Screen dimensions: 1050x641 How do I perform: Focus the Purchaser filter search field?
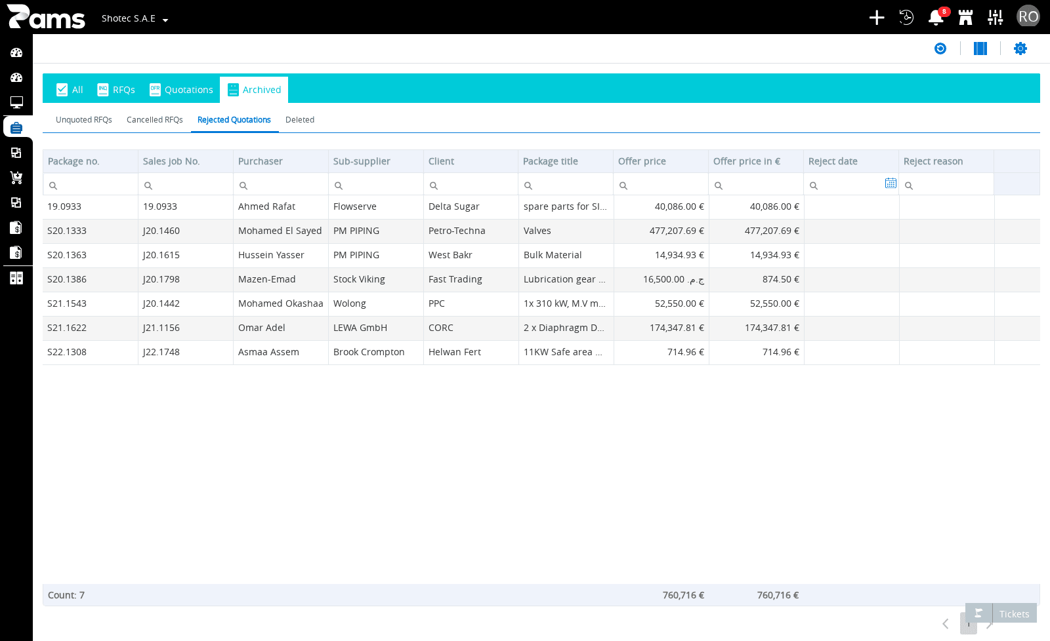coord(281,185)
